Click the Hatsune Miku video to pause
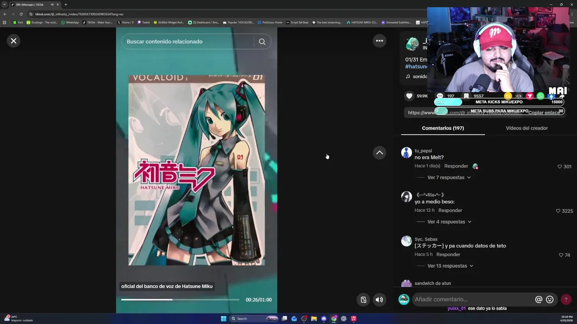 coord(197,170)
